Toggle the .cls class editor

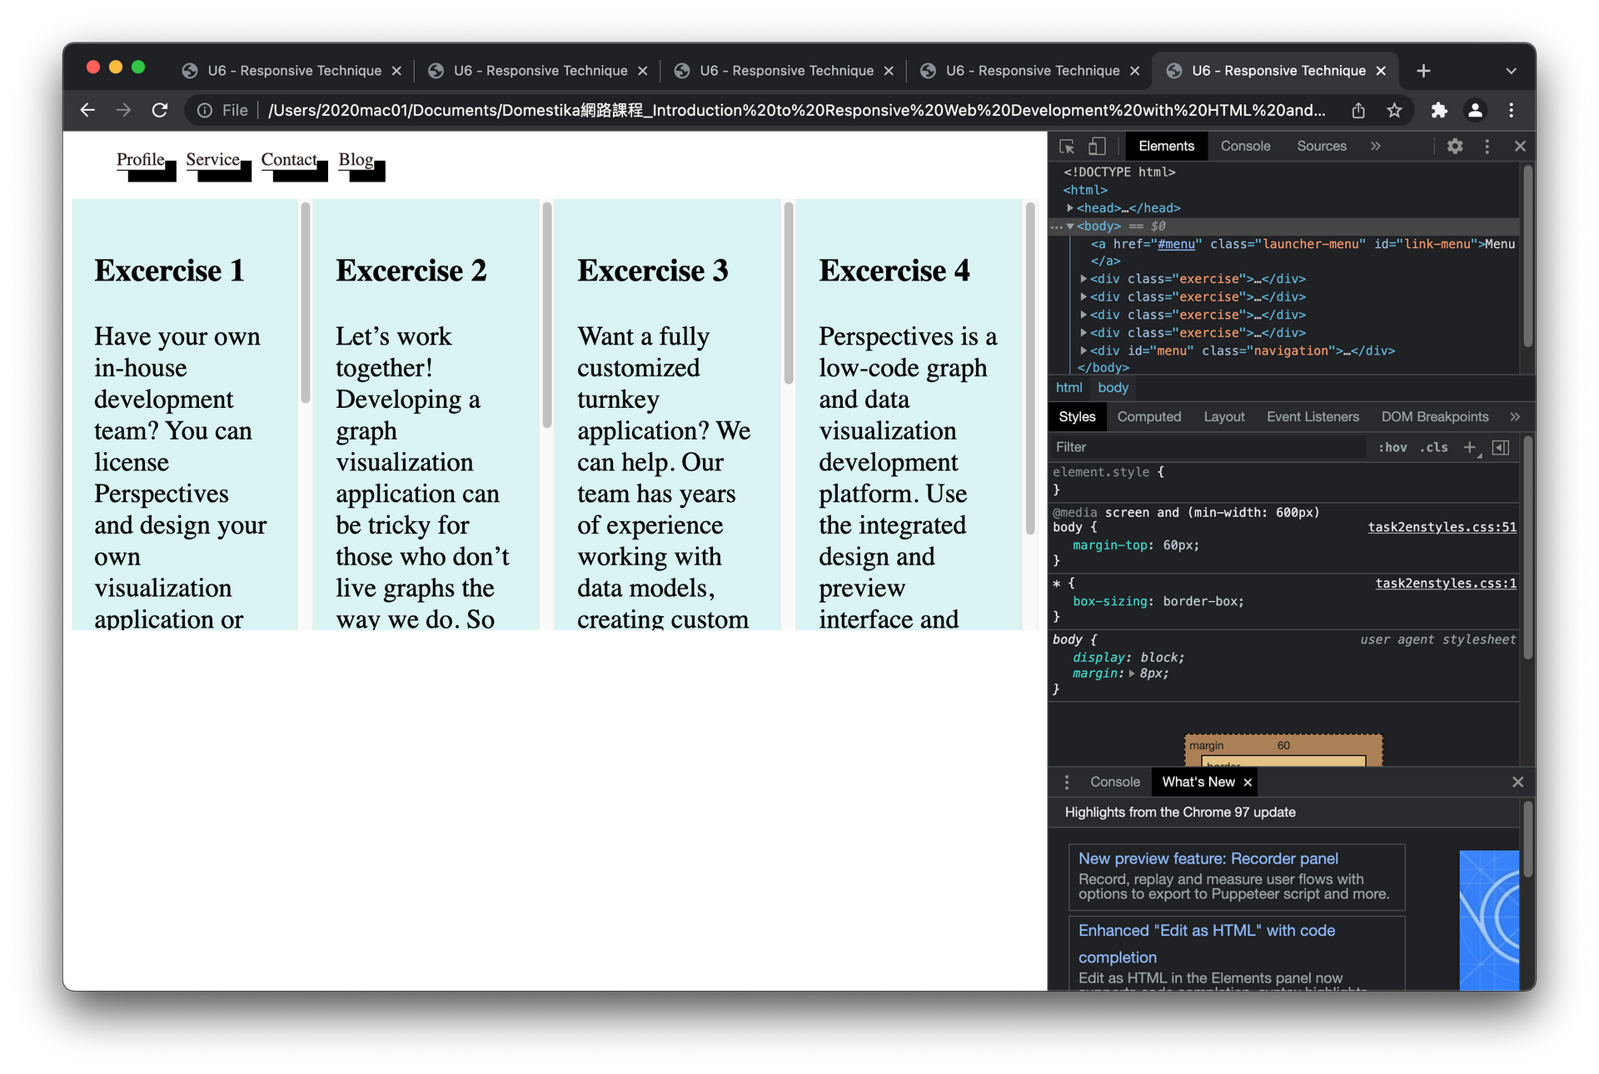(1433, 448)
